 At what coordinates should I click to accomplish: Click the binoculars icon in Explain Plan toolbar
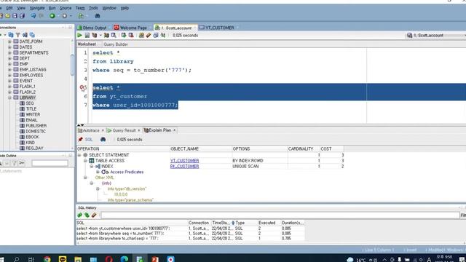103,139
